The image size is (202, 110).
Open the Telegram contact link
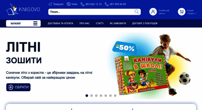coord(56,4)
